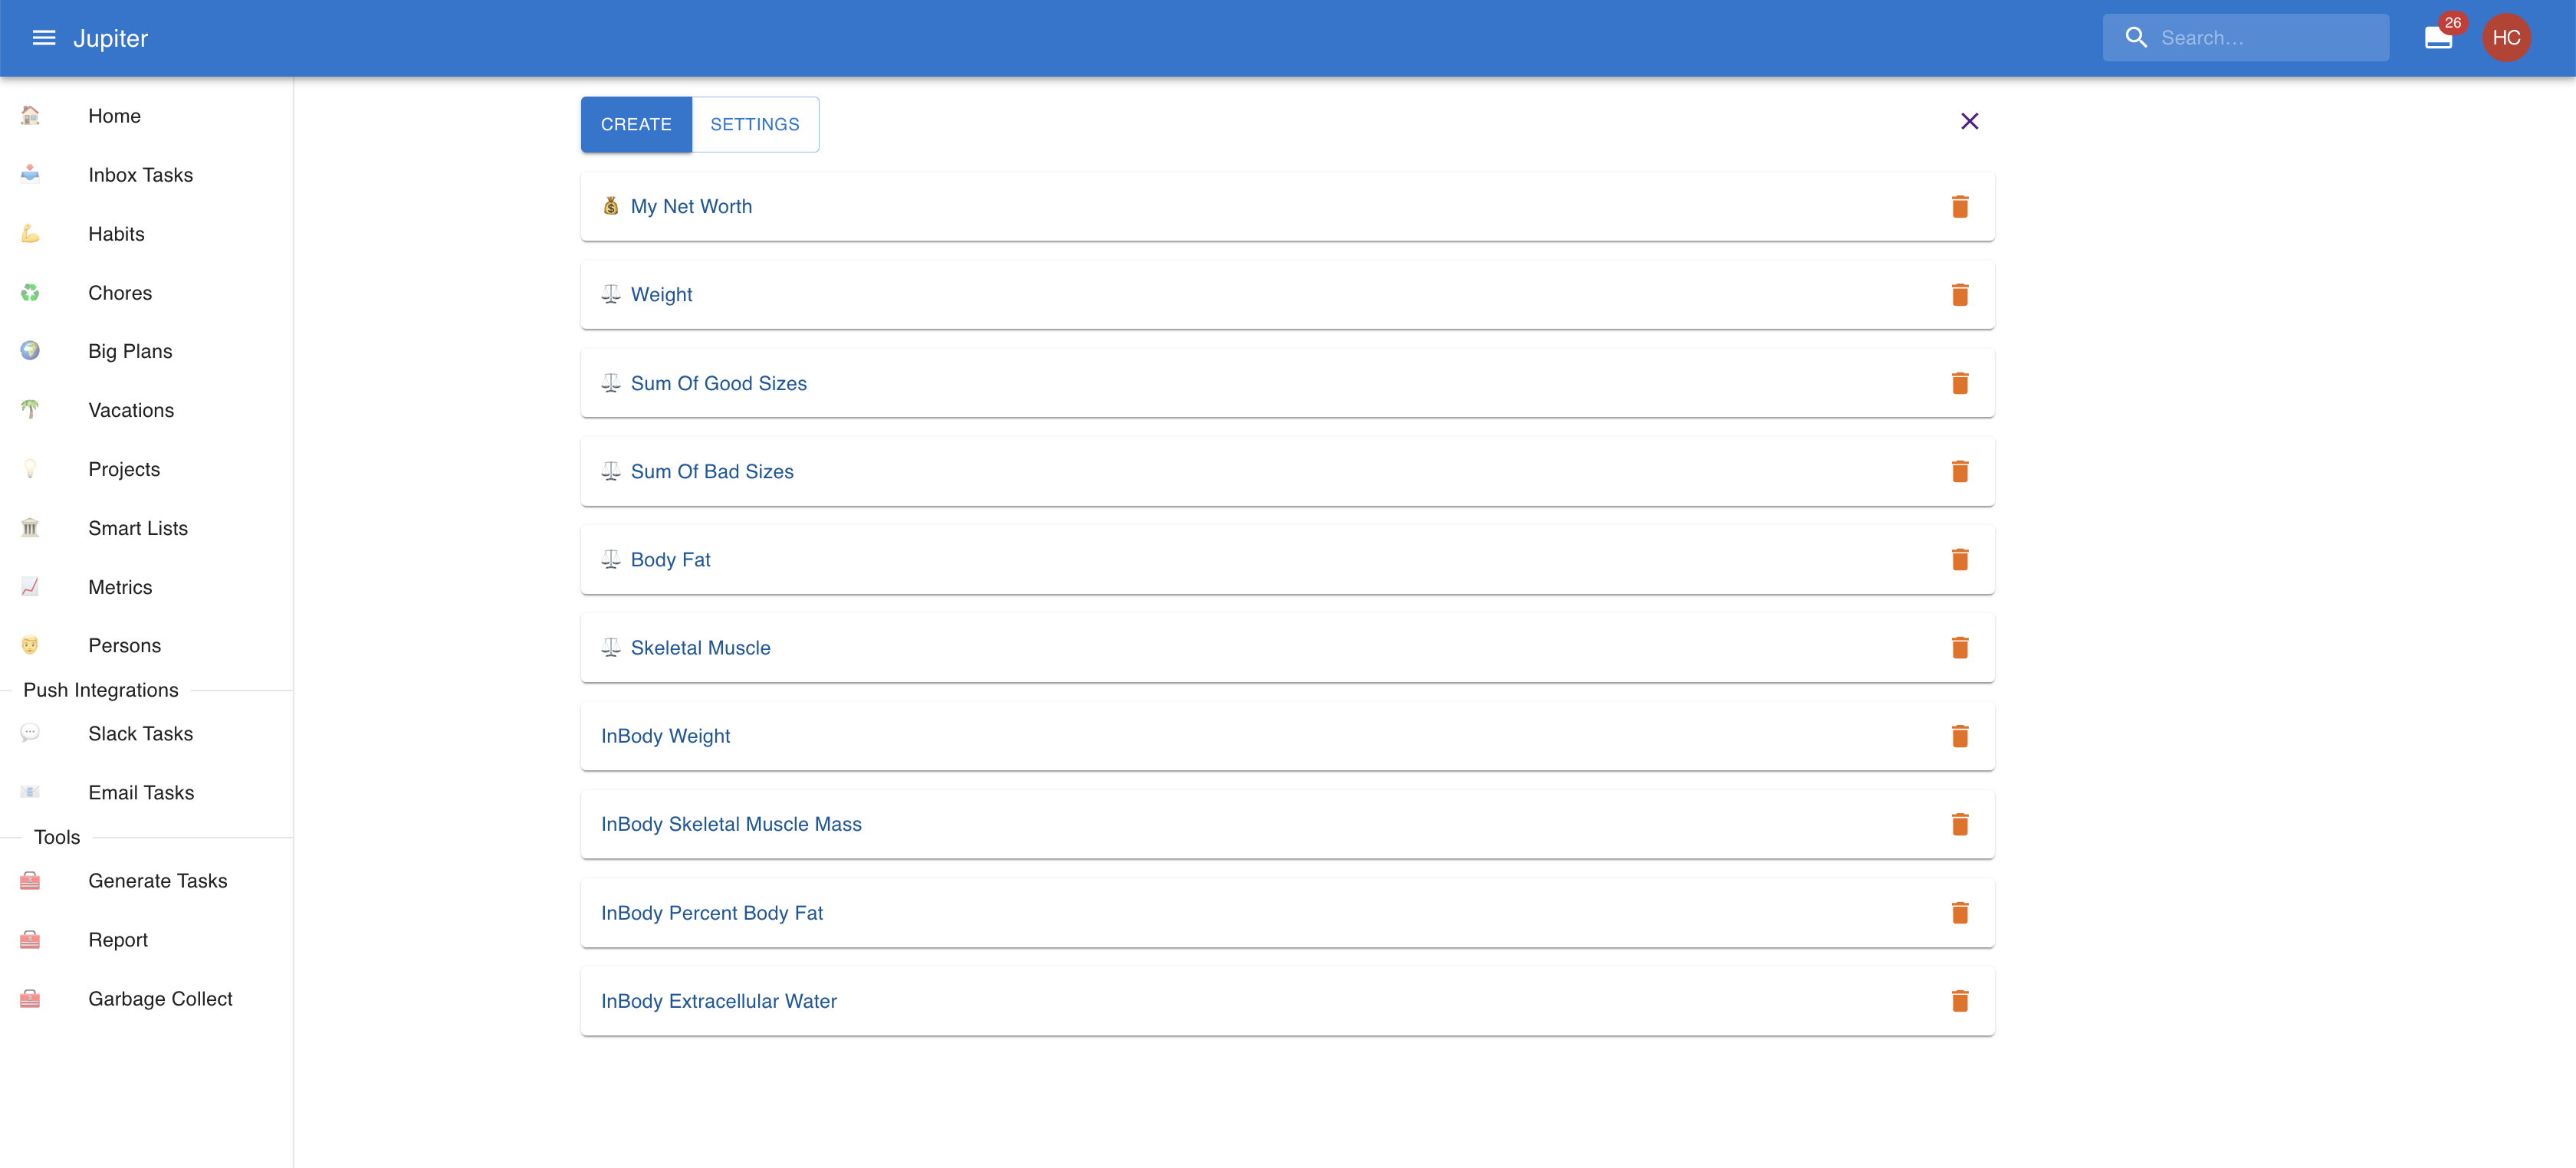Click the Sum Of Good Sizes trash icon
Screen dimensions: 2576x1168
pyautogui.click(x=1959, y=384)
